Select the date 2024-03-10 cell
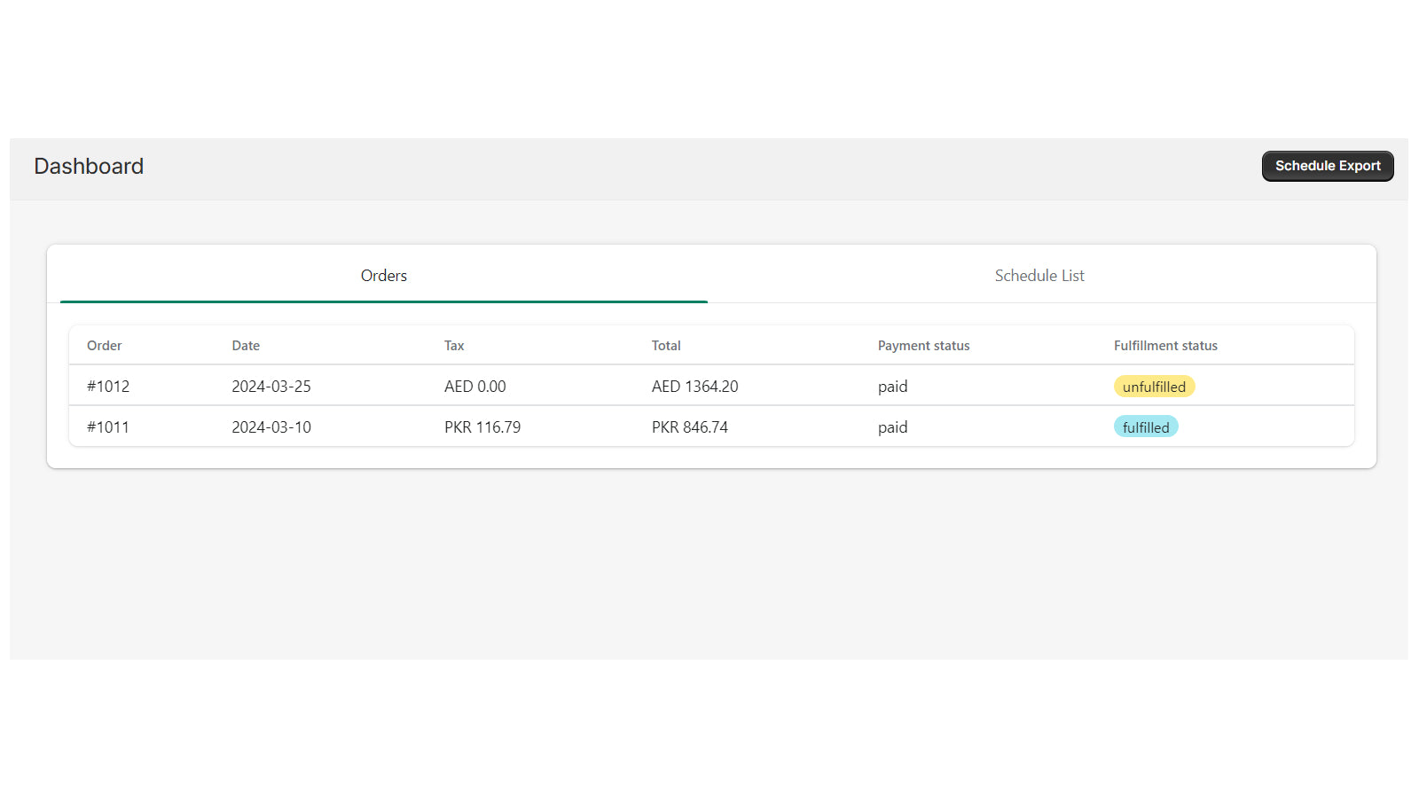The width and height of the screenshot is (1419, 798). pos(271,426)
